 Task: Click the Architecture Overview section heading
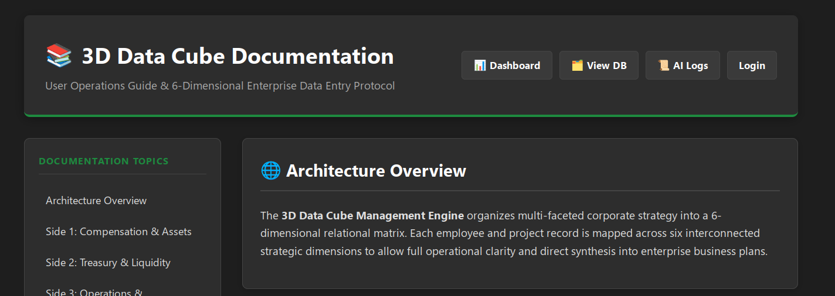(376, 171)
